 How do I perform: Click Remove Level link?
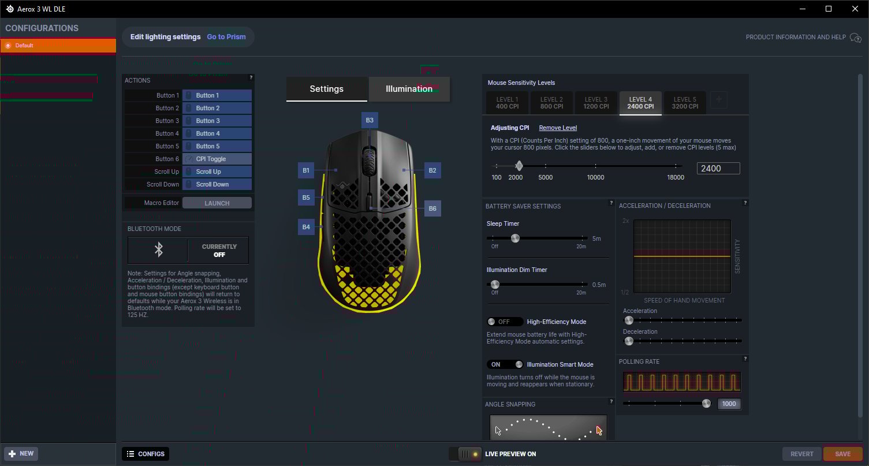click(x=558, y=128)
